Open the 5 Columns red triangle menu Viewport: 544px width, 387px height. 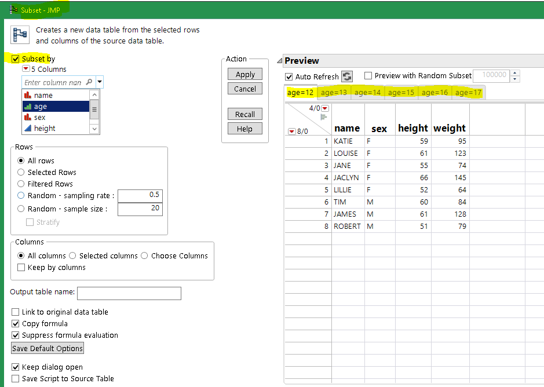coord(25,68)
